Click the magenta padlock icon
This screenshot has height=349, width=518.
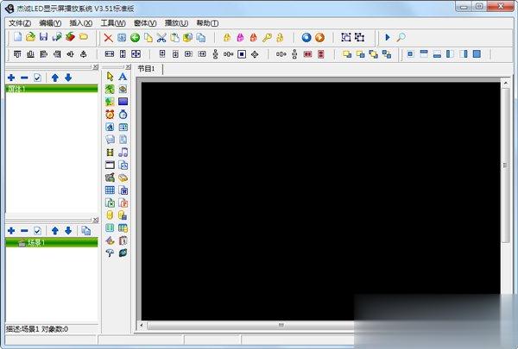240,38
